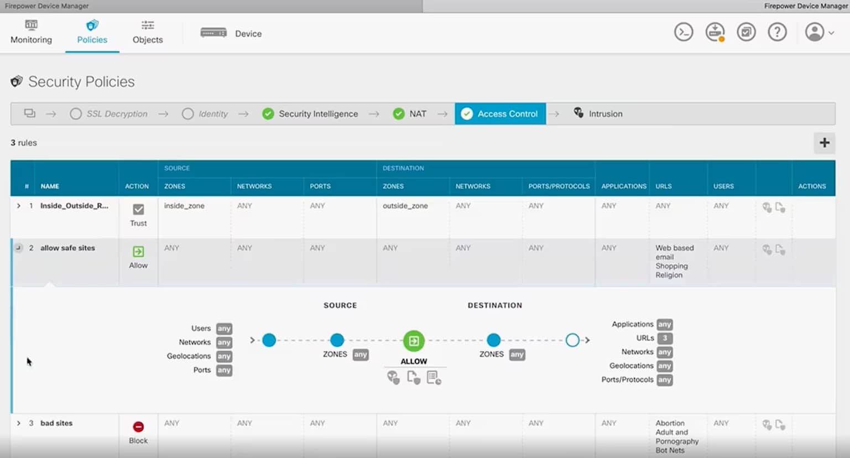This screenshot has width=850, height=458.
Task: Open the CLI console icon
Action: [684, 32]
